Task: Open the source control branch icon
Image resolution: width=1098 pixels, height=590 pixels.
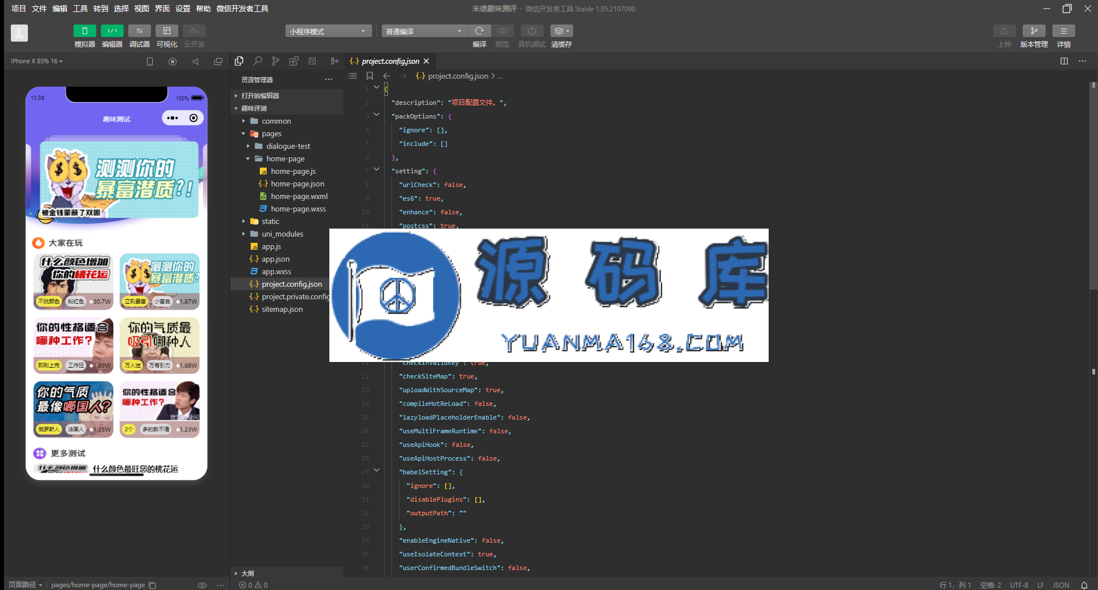Action: point(276,61)
